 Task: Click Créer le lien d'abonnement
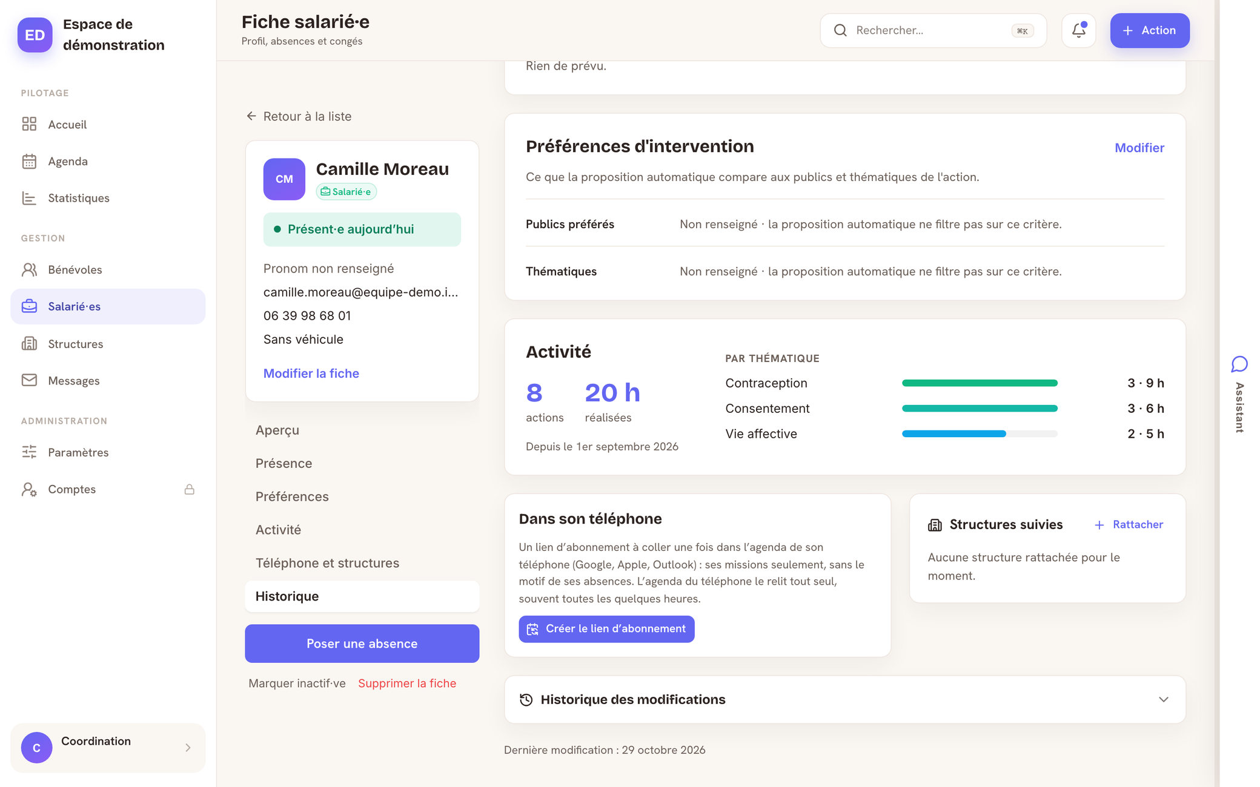point(606,629)
